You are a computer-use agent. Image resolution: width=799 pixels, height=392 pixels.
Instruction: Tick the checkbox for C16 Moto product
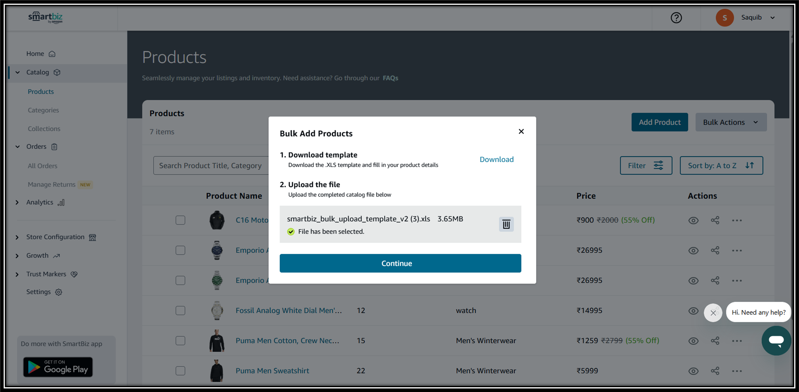pyautogui.click(x=180, y=220)
